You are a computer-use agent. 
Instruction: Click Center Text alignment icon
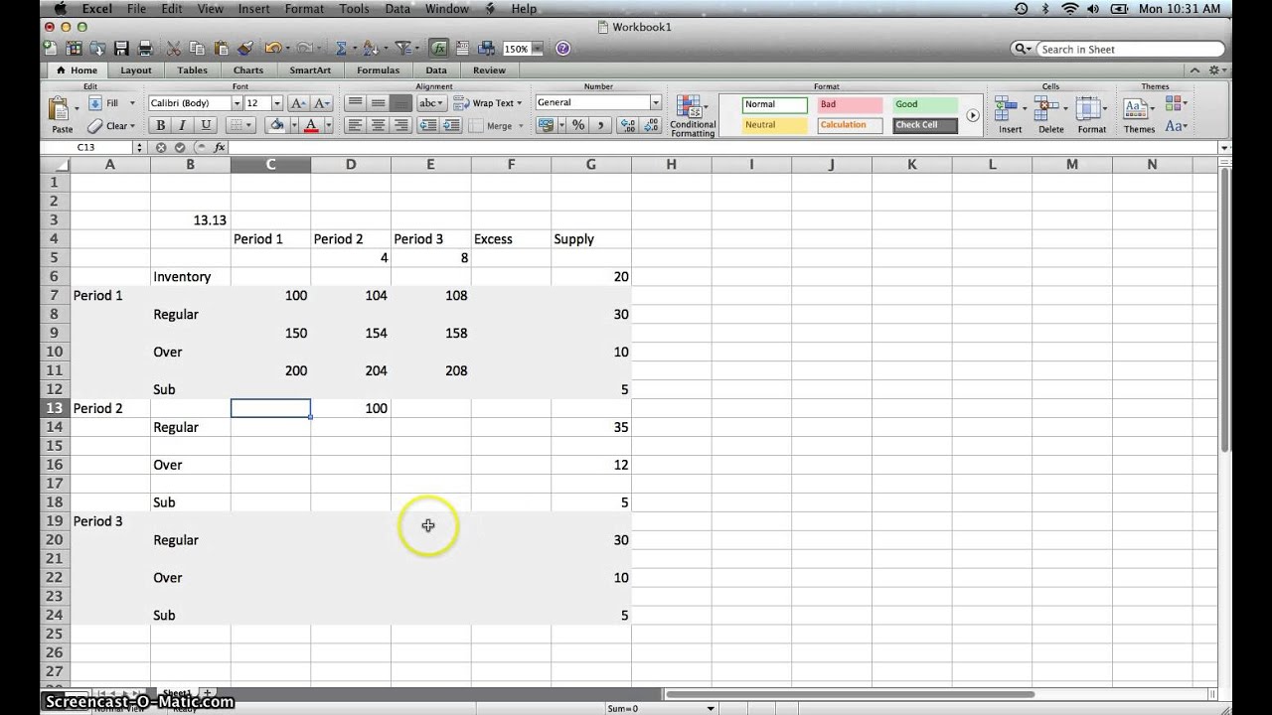[x=378, y=125]
